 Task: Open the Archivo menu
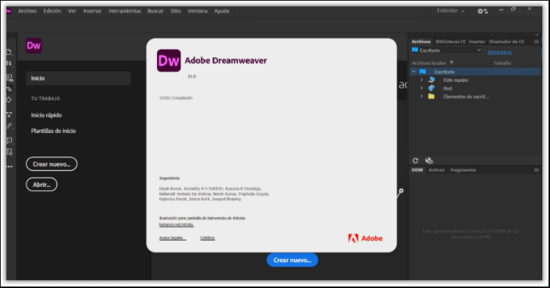[x=28, y=11]
